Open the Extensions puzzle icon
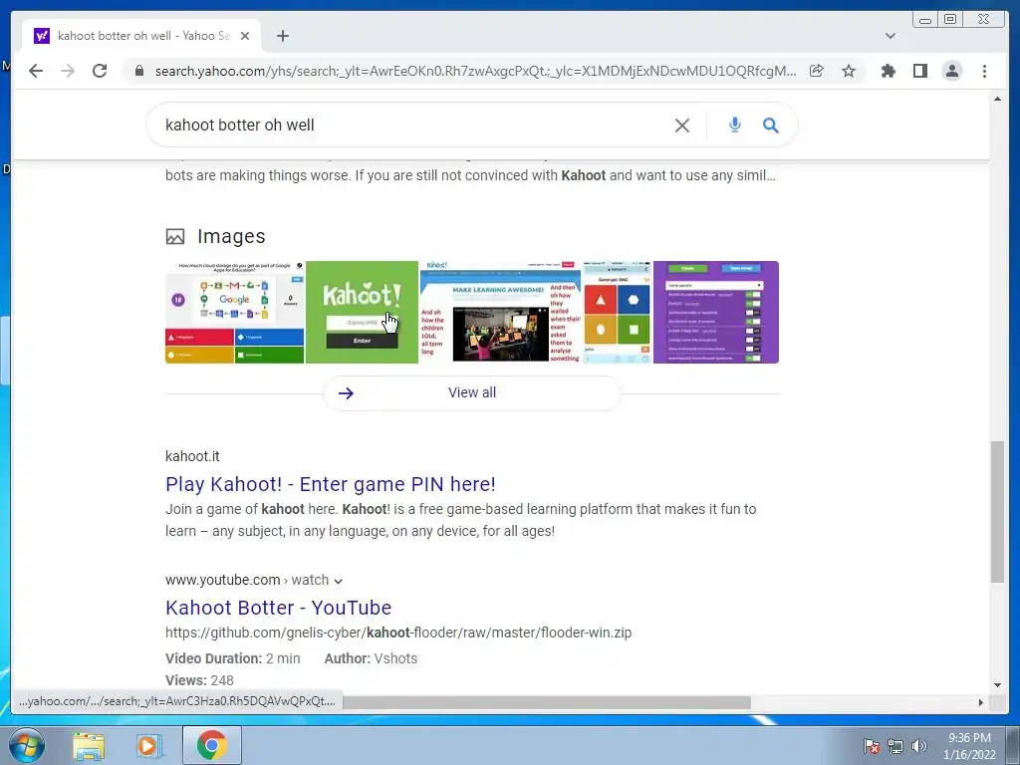The width and height of the screenshot is (1020, 765). pyautogui.click(x=888, y=71)
